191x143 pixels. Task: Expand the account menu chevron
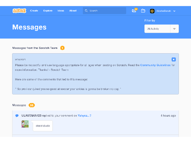coord(174,11)
